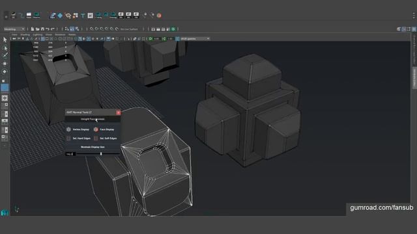Activate the Lasso select tool
Viewport: 417px width, 234px height.
pyautogui.click(x=5, y=48)
